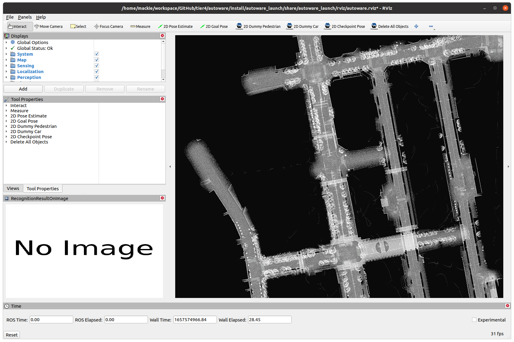Click the blue plus add-tool icon

(416, 27)
